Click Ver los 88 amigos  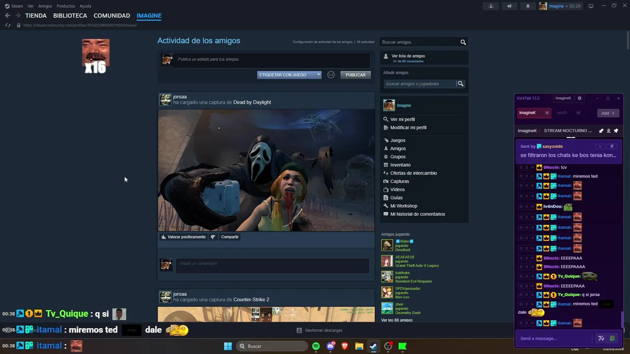397,320
